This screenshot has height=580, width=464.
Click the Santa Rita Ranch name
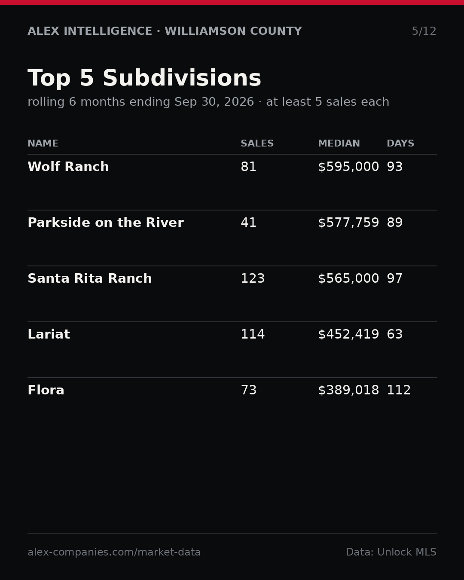90,279
